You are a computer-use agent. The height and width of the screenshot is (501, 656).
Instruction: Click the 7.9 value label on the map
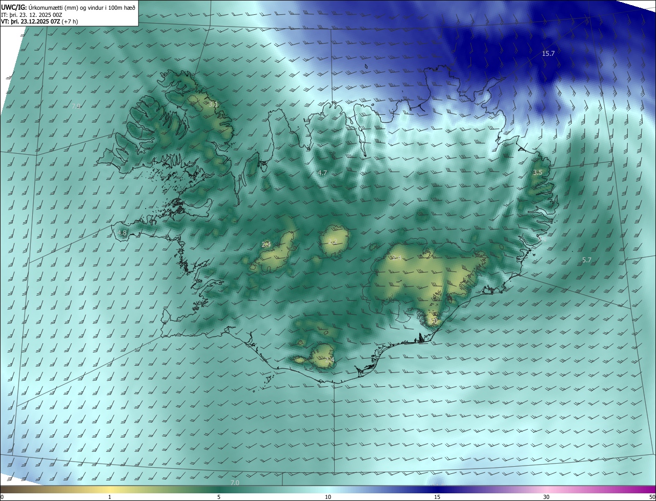[76, 106]
